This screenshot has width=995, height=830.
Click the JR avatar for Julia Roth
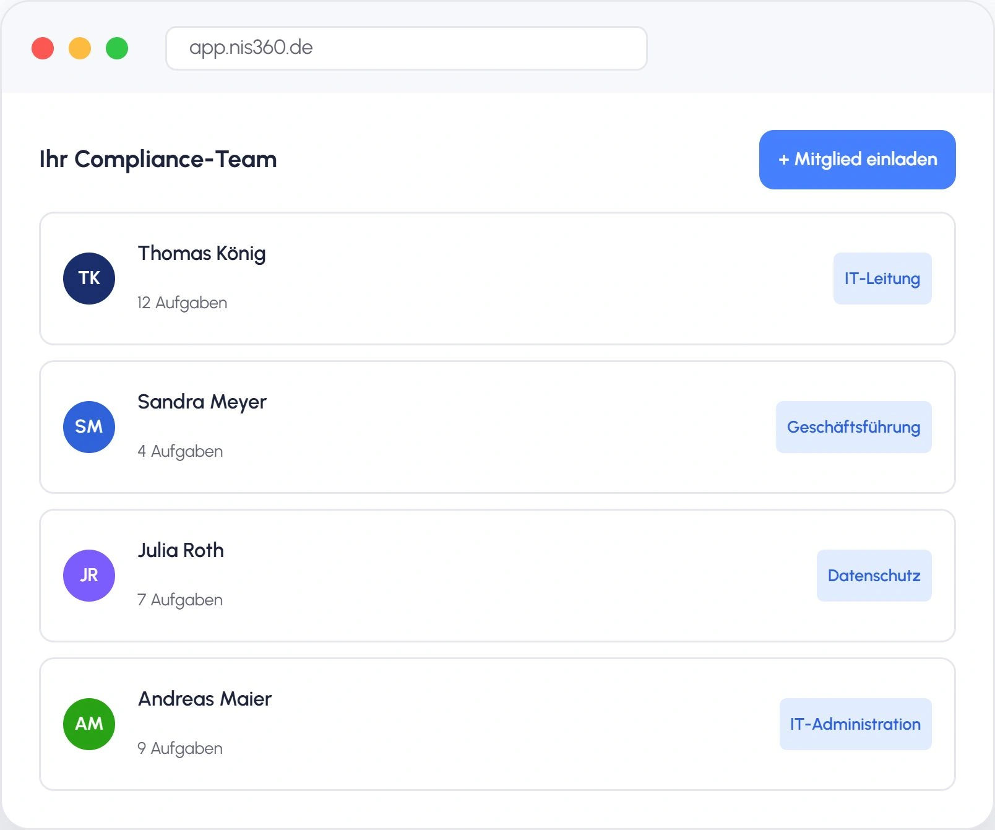click(x=89, y=576)
